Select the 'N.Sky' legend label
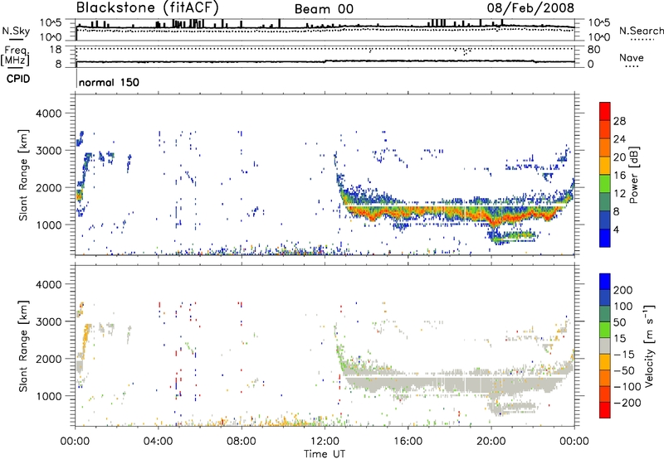 (16, 31)
